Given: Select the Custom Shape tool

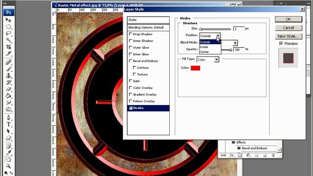Looking at the screenshot, I should click(x=8, y=138).
